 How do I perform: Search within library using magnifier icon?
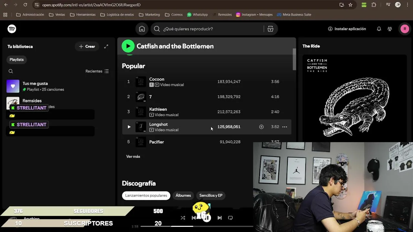11,71
